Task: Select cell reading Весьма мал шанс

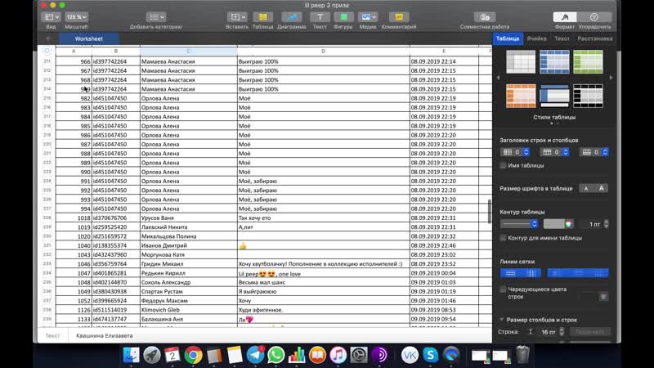Action: tap(323, 282)
